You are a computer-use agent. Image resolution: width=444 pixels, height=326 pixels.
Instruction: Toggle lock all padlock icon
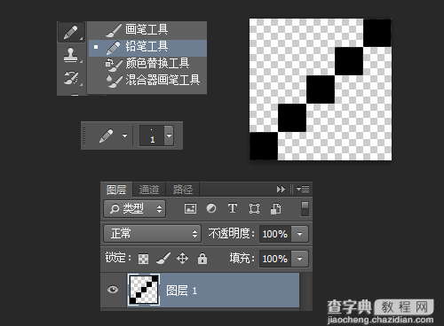[202, 259]
